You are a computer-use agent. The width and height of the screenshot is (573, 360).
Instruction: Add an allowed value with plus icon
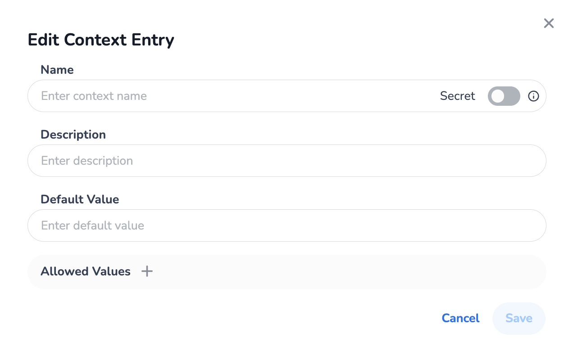(147, 271)
